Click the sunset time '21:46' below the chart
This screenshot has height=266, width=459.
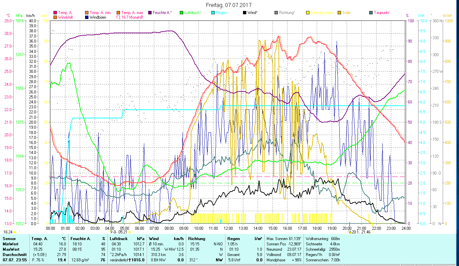[x=366, y=232]
